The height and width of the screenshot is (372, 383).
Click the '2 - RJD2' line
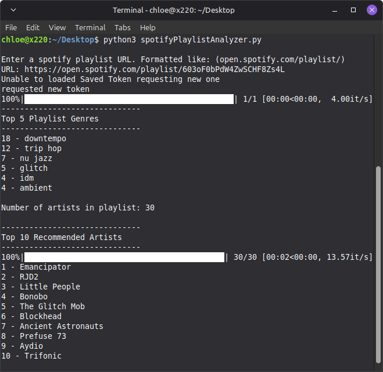[x=20, y=277]
